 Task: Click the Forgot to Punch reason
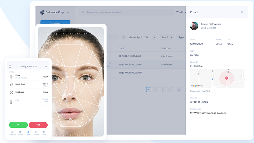click(x=199, y=102)
